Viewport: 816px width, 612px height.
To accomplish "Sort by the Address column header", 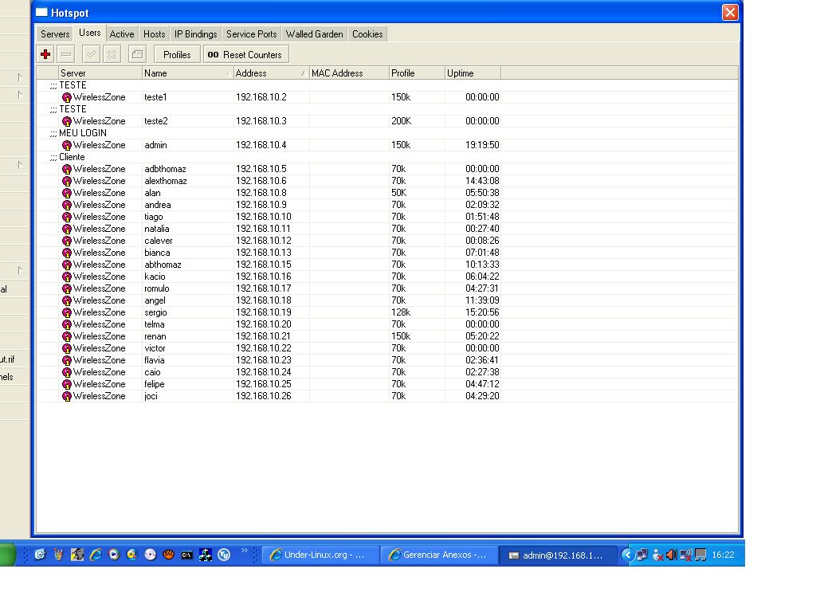I will [x=271, y=73].
